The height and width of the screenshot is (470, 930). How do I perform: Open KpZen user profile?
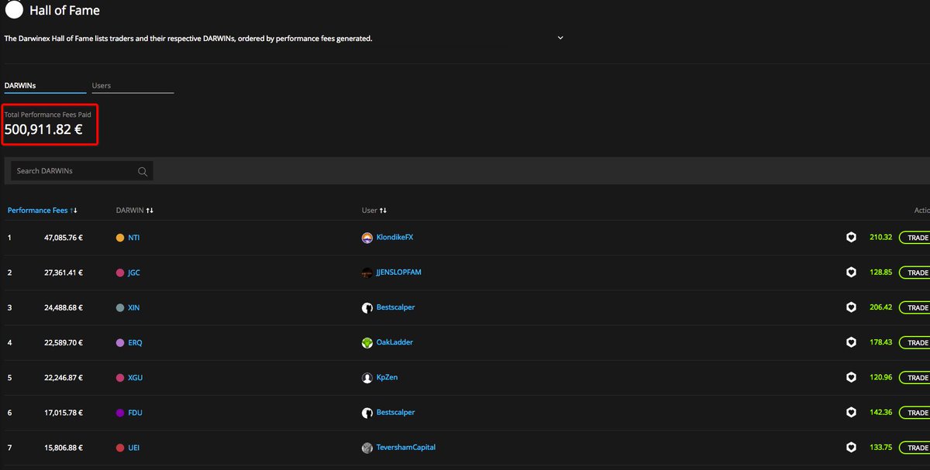coord(387,378)
